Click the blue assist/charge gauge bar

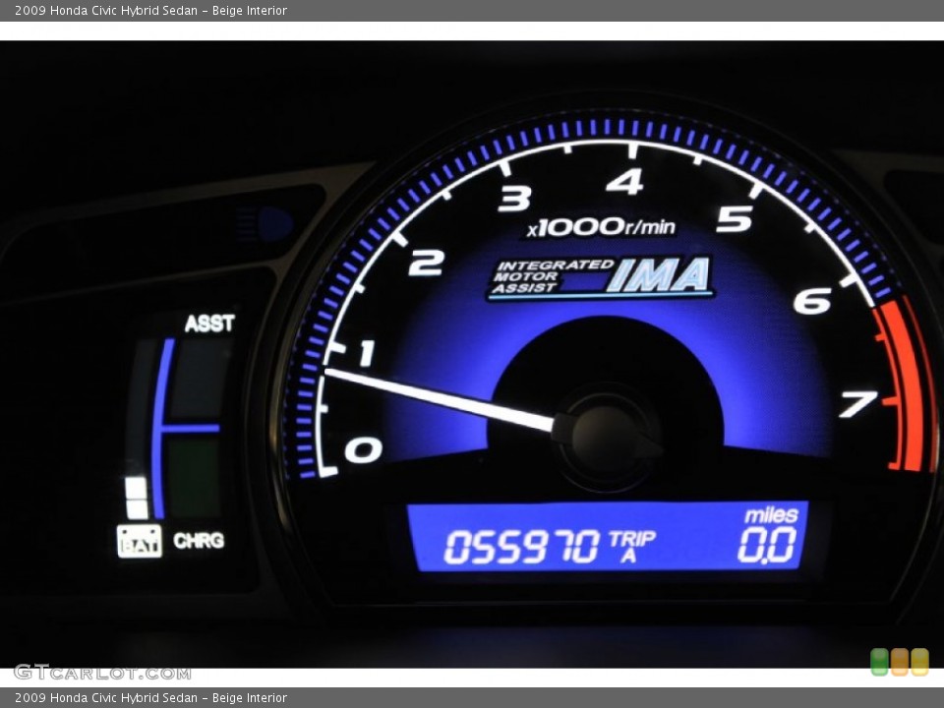(160, 428)
